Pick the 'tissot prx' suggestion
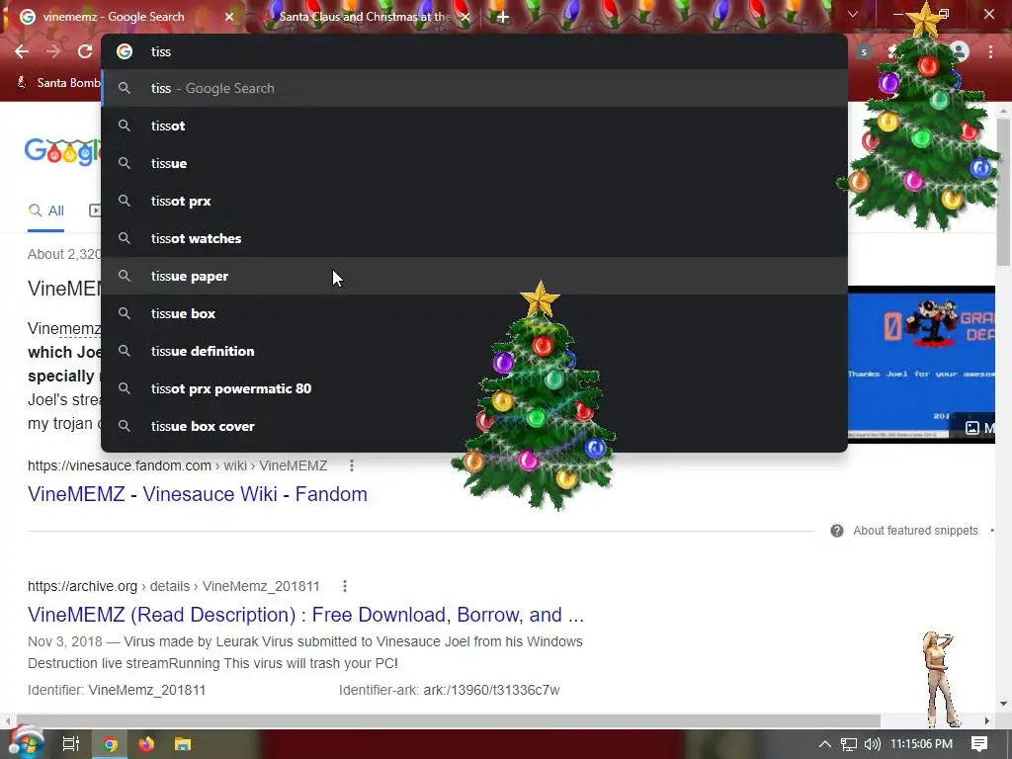 point(474,201)
